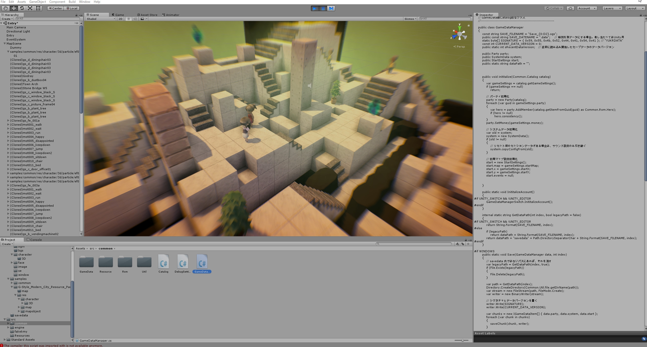Open the GameObject menu
The width and height of the screenshot is (647, 347).
[x=38, y=2]
